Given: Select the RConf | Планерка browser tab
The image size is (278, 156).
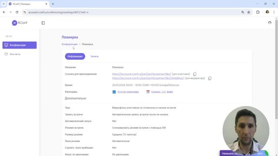Looking at the screenshot, I should (x=28, y=4).
